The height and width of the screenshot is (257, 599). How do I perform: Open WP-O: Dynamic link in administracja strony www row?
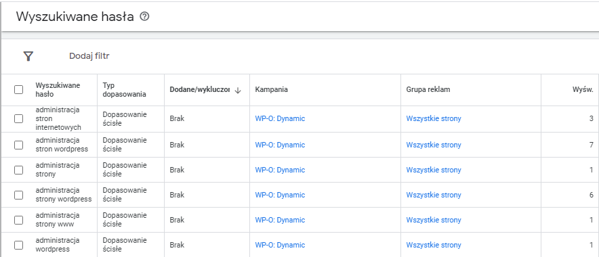280,220
